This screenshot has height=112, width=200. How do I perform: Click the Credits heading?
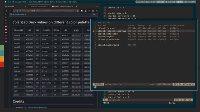[18, 101]
